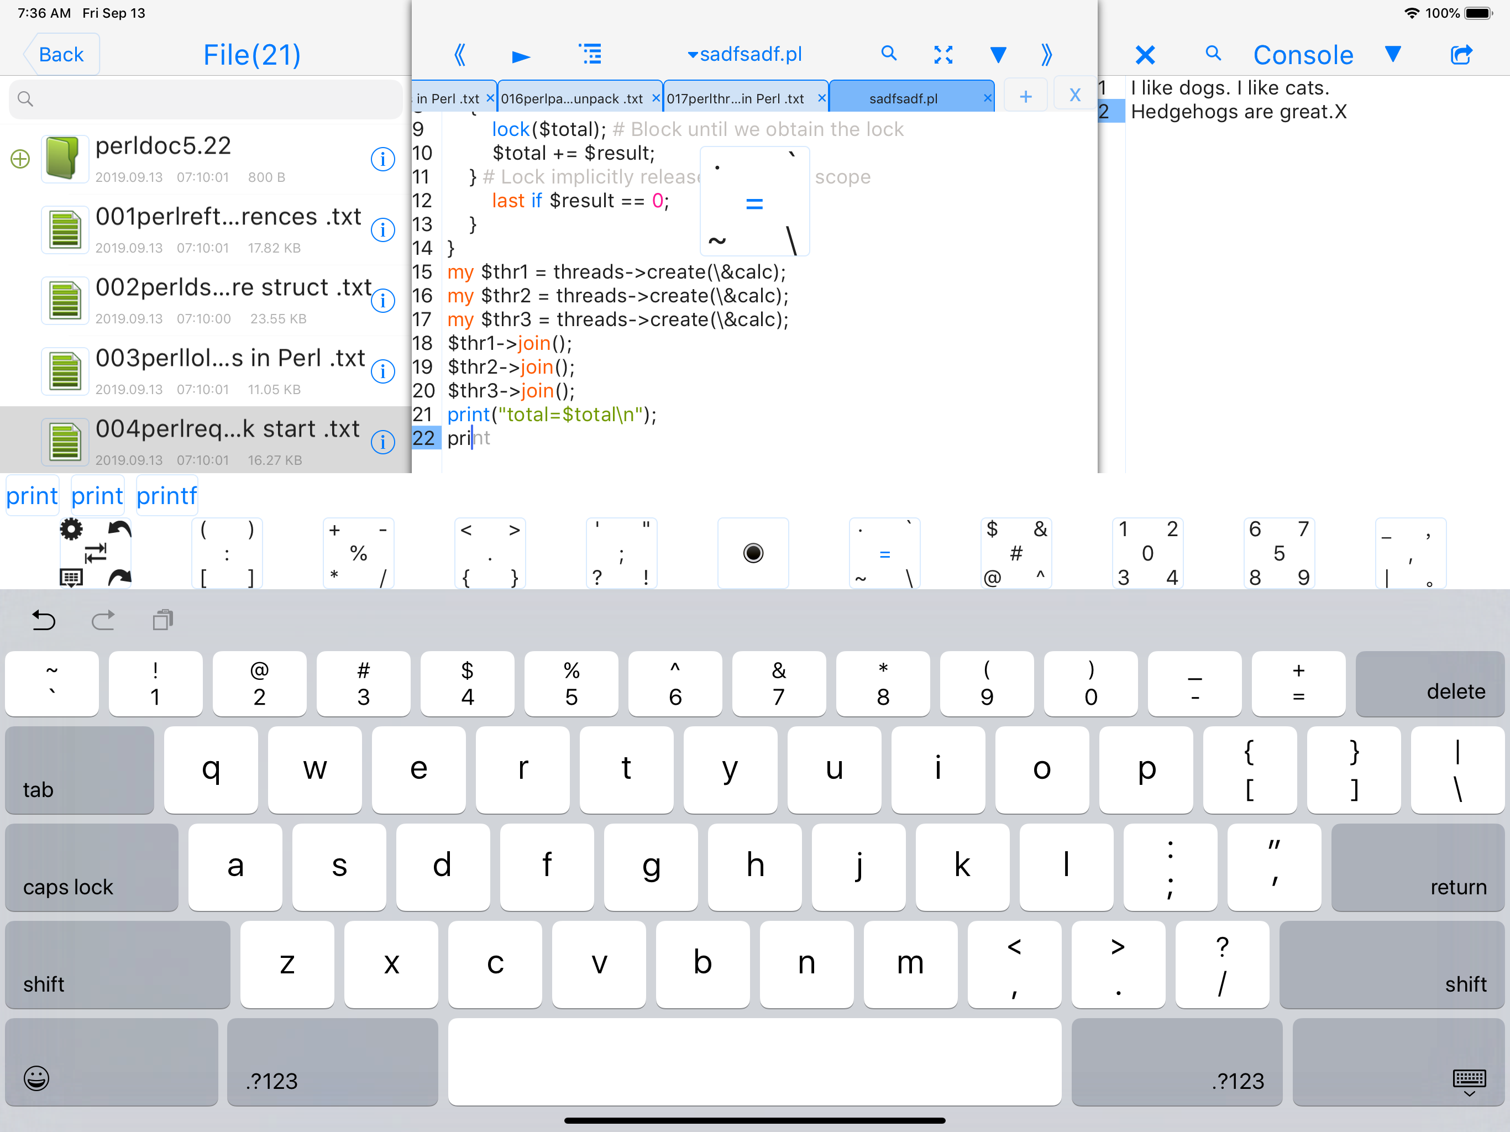
Task: Tap angle brackets and braces shortcut key
Action: click(490, 553)
